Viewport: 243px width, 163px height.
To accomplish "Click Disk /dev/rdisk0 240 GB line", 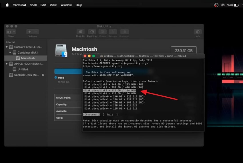I will [115, 96].
